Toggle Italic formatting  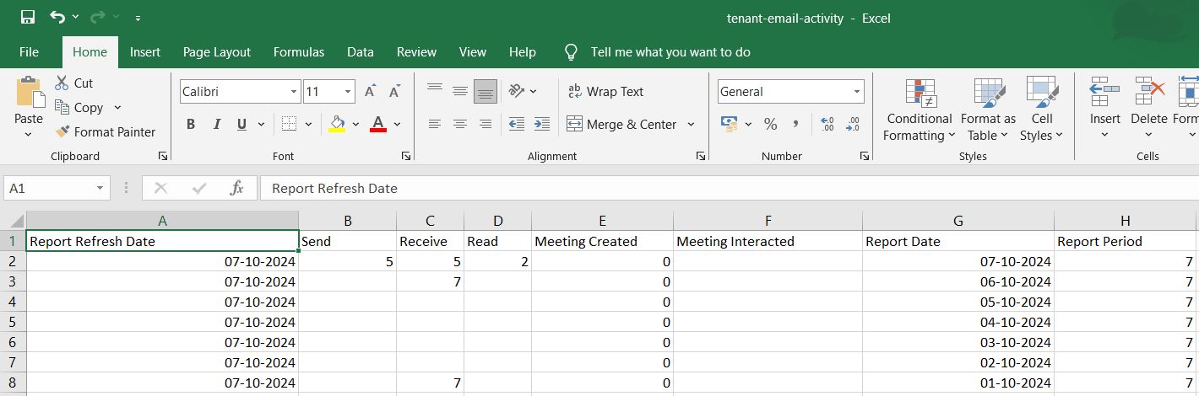tap(216, 124)
